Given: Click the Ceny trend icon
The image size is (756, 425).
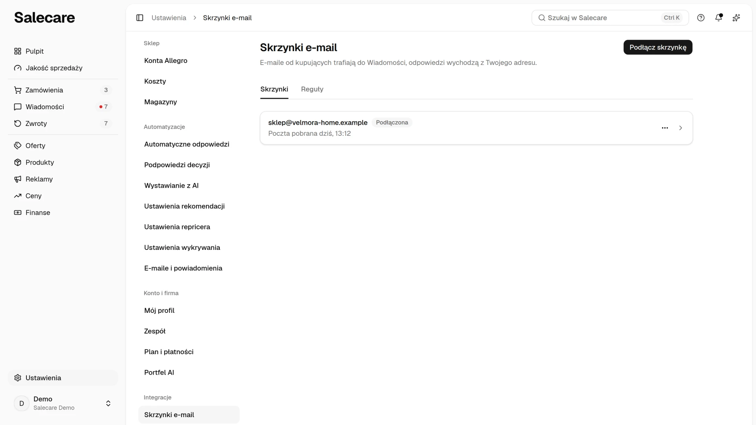Looking at the screenshot, I should tap(18, 196).
